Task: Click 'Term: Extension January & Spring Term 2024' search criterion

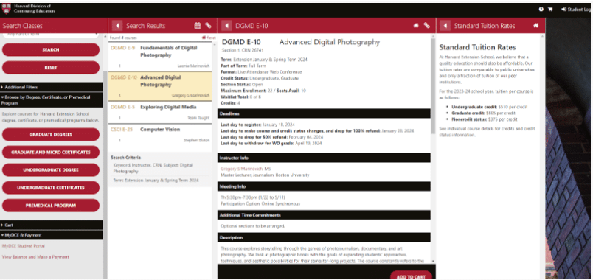Action: click(156, 181)
